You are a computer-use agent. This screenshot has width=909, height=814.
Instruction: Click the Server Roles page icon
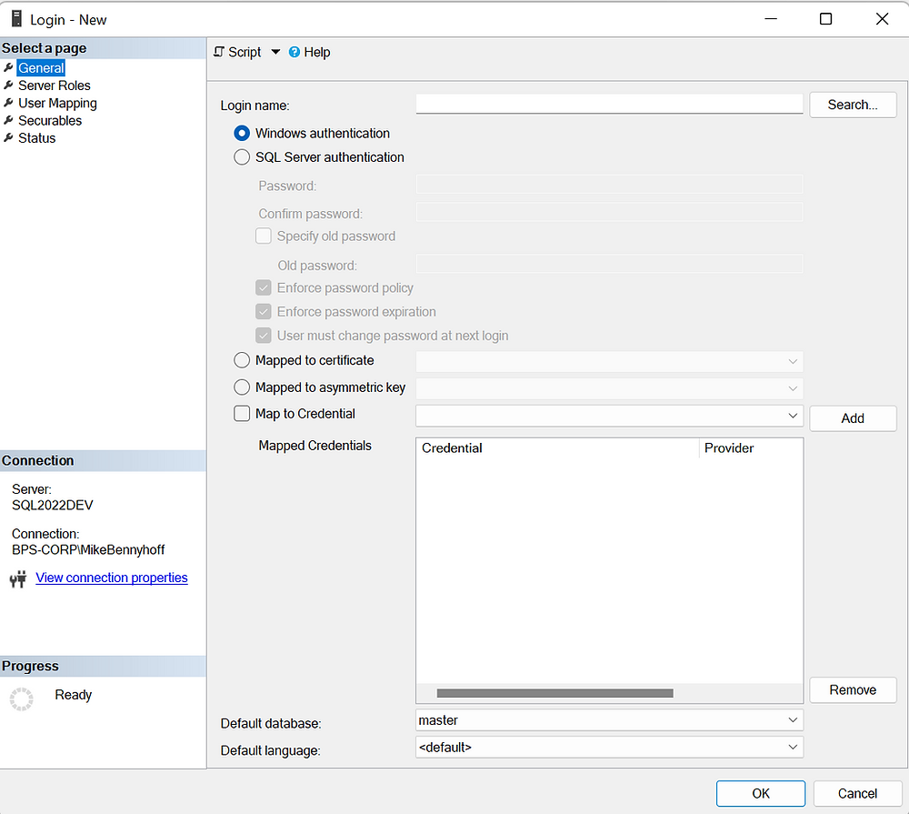coord(8,85)
